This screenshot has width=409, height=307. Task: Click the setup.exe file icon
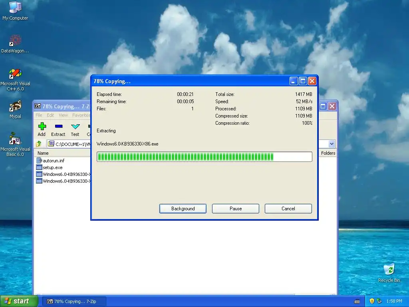39,167
